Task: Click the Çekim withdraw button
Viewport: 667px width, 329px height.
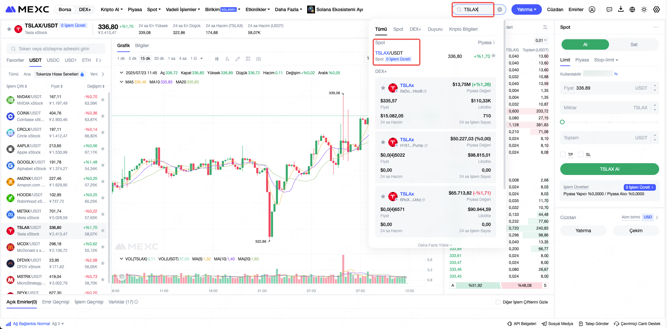Action: [636, 231]
